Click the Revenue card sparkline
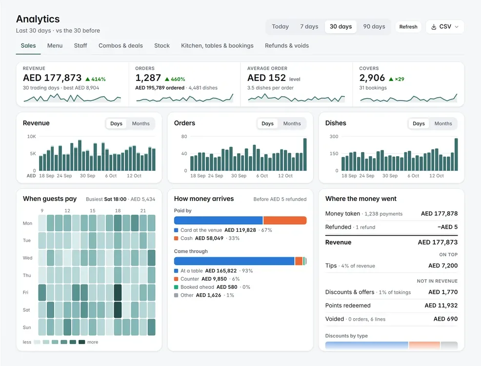This screenshot has height=366, width=481. pyautogui.click(x=72, y=98)
